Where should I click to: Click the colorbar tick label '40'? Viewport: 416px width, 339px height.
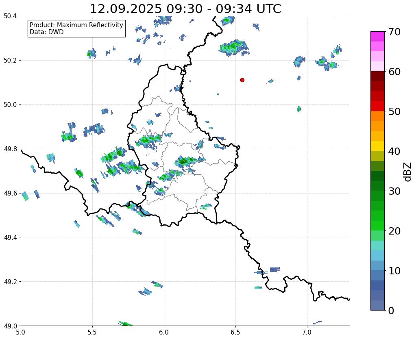click(x=394, y=151)
